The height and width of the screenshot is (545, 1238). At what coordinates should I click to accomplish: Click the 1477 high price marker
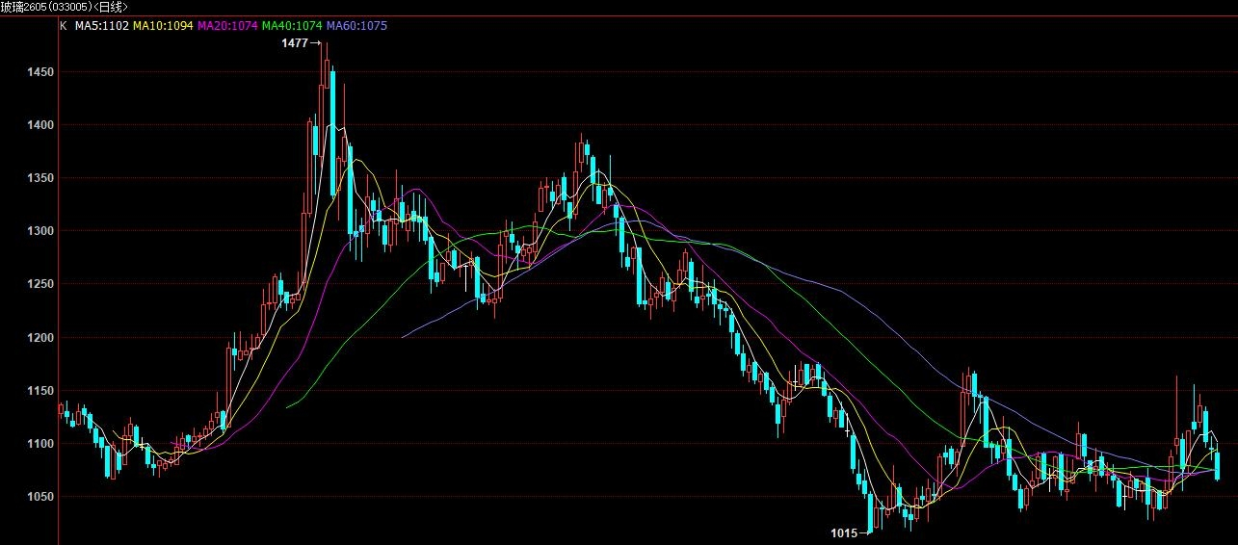click(294, 43)
